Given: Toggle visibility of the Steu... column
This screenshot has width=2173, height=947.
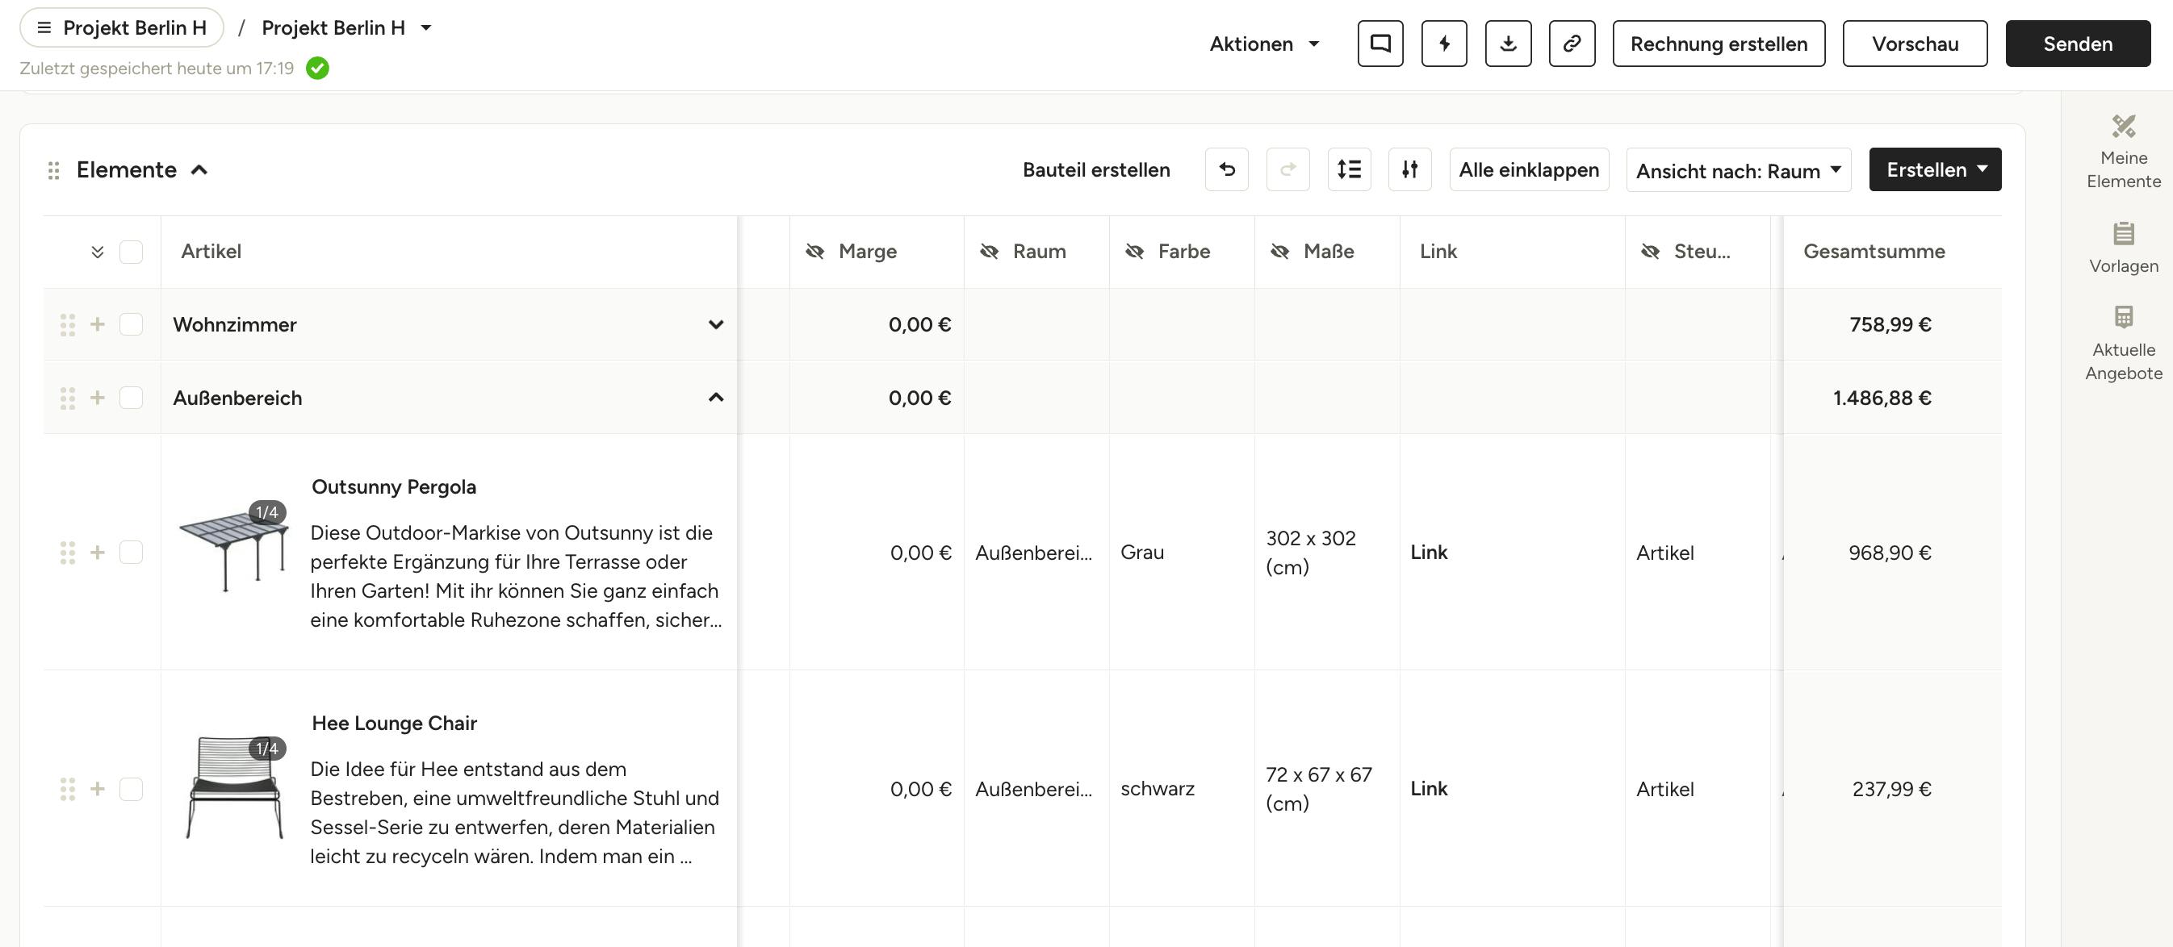Looking at the screenshot, I should (x=1651, y=252).
